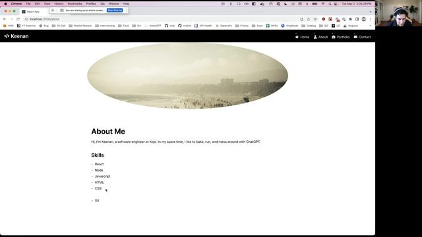Viewport: 422px width, 237px height.
Task: Click the share page icon in address bar
Action: [309, 19]
